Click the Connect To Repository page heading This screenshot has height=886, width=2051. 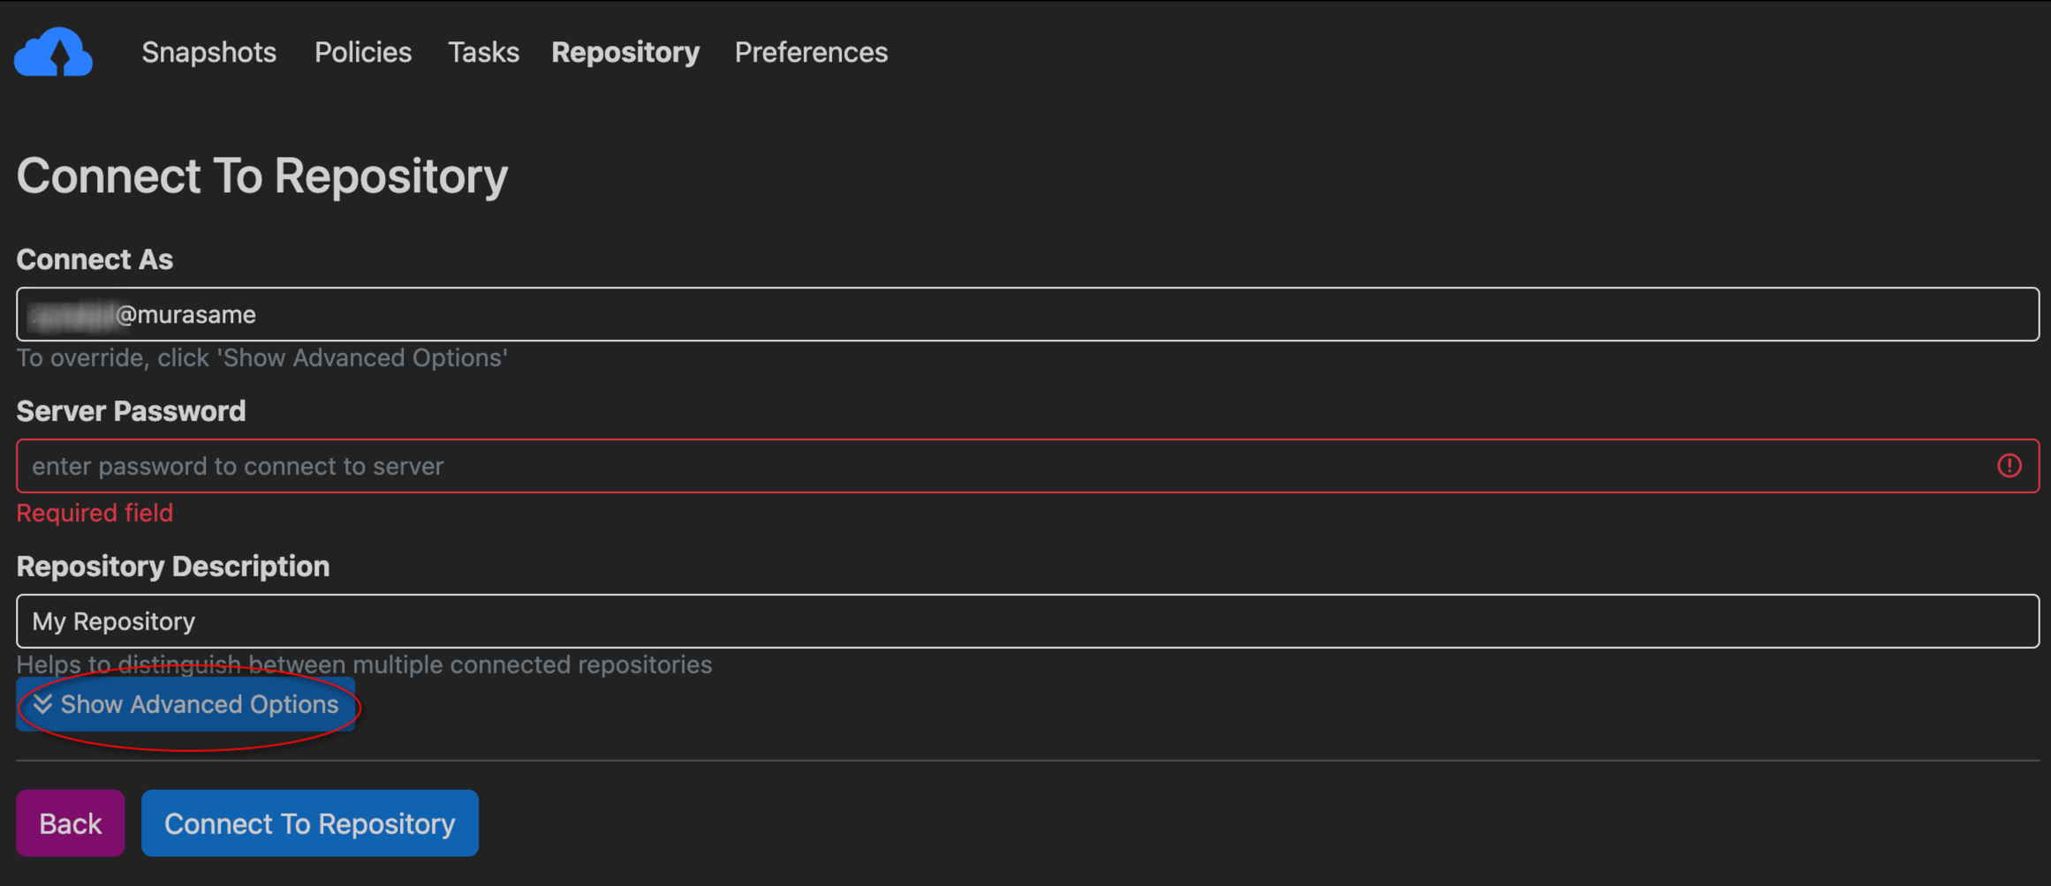point(262,176)
